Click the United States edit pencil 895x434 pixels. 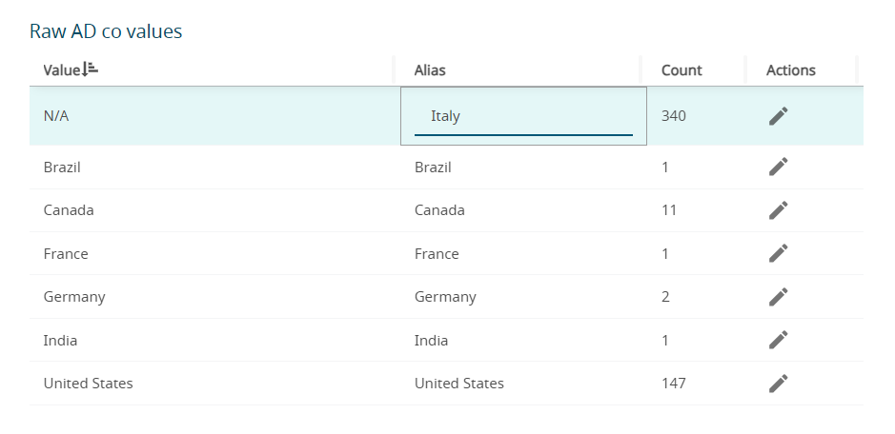point(778,384)
